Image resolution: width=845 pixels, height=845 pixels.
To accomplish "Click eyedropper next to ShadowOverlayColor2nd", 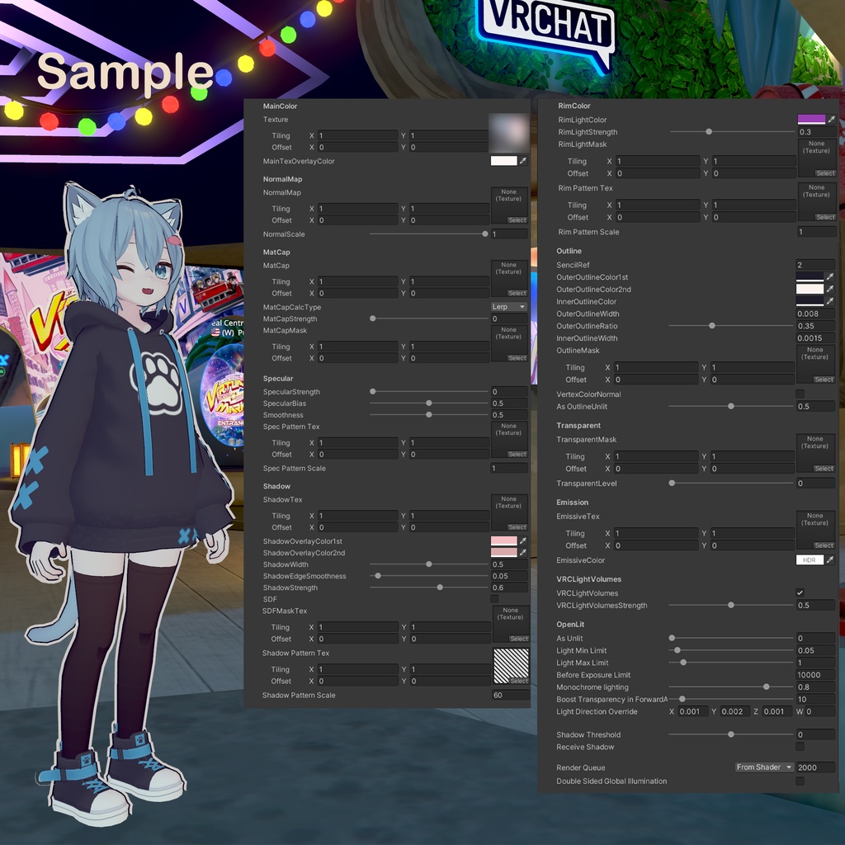I will point(522,552).
